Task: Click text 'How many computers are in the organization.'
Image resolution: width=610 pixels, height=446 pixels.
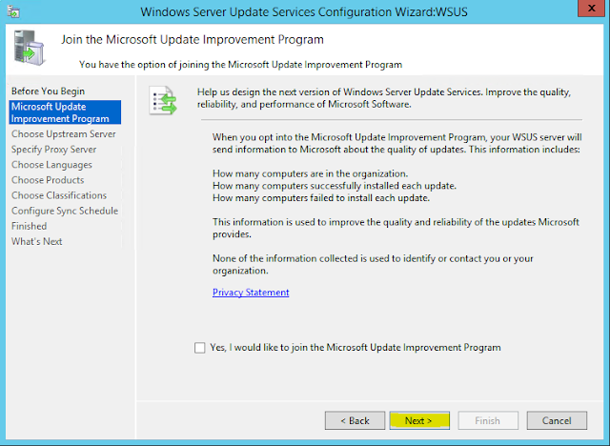Action: 310,173
